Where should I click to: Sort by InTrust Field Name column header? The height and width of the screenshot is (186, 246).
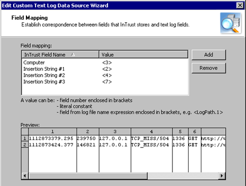pyautogui.click(x=60, y=55)
